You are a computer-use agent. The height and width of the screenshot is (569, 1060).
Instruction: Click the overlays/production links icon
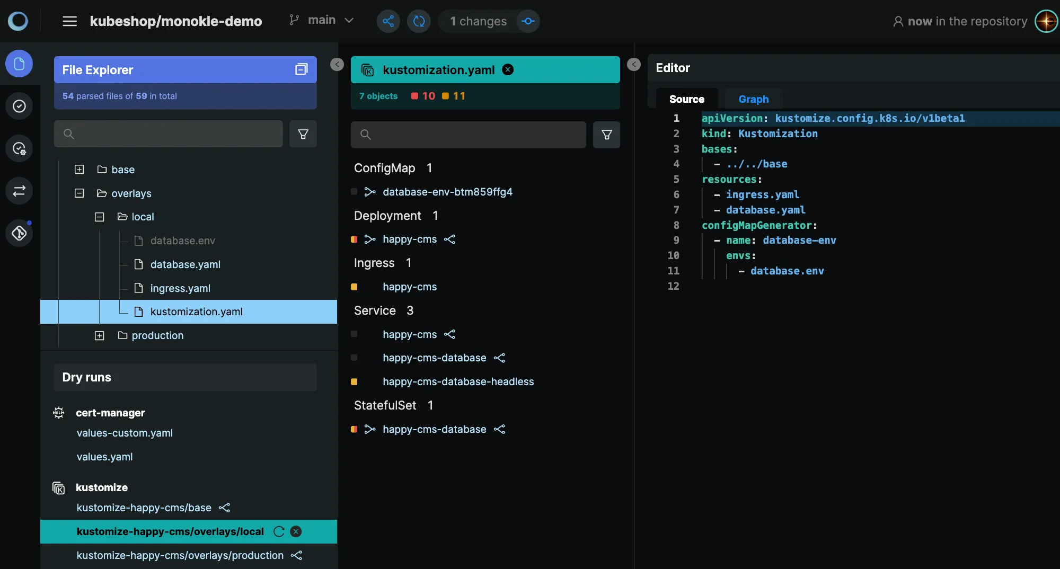297,556
